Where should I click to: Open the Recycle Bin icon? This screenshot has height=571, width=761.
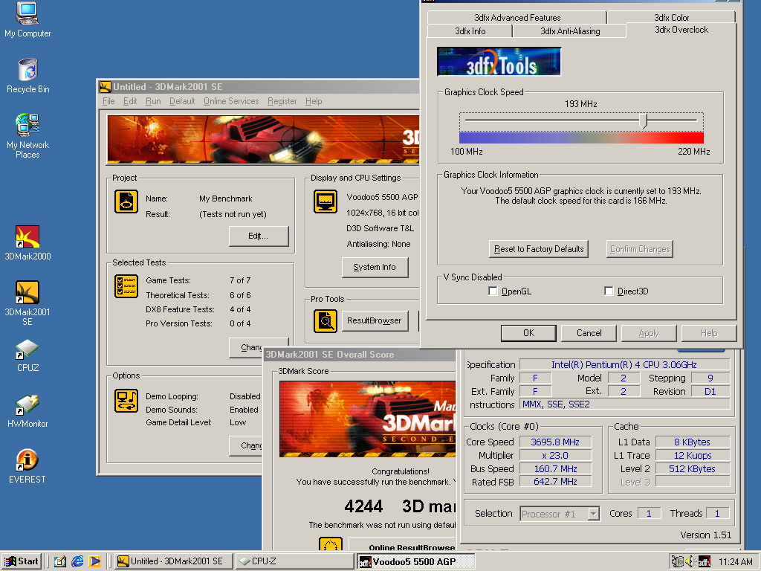click(27, 76)
